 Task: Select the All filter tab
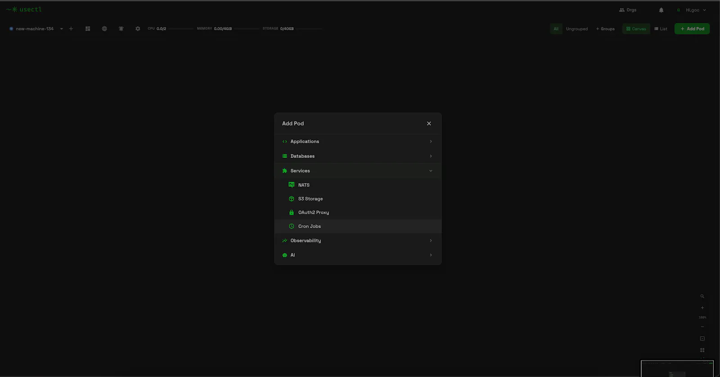(556, 29)
